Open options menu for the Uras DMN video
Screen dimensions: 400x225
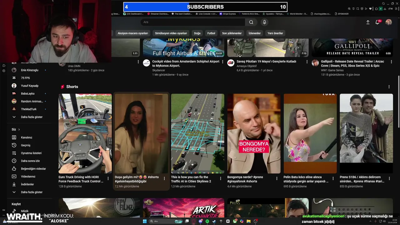138,62
